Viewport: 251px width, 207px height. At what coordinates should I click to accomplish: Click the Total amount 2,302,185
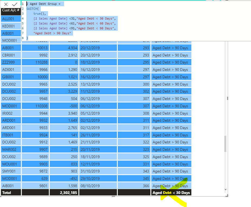click(x=64, y=192)
